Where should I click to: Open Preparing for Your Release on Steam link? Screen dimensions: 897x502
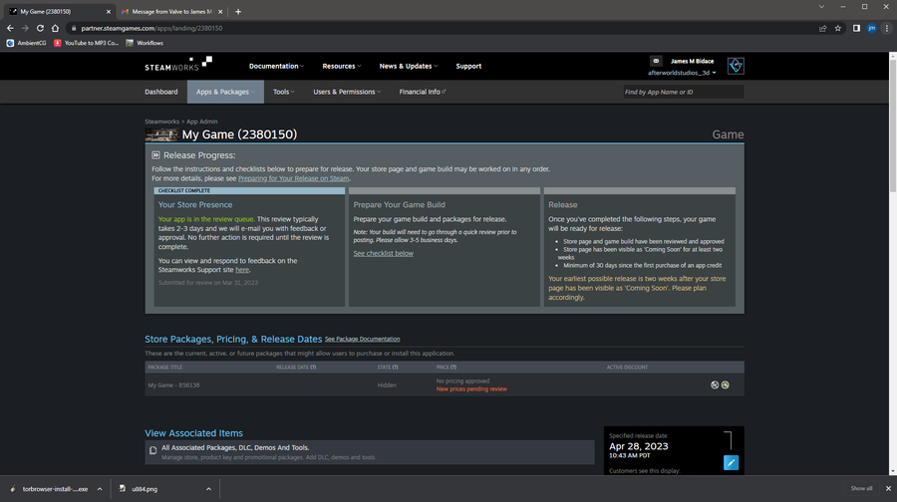click(x=293, y=178)
